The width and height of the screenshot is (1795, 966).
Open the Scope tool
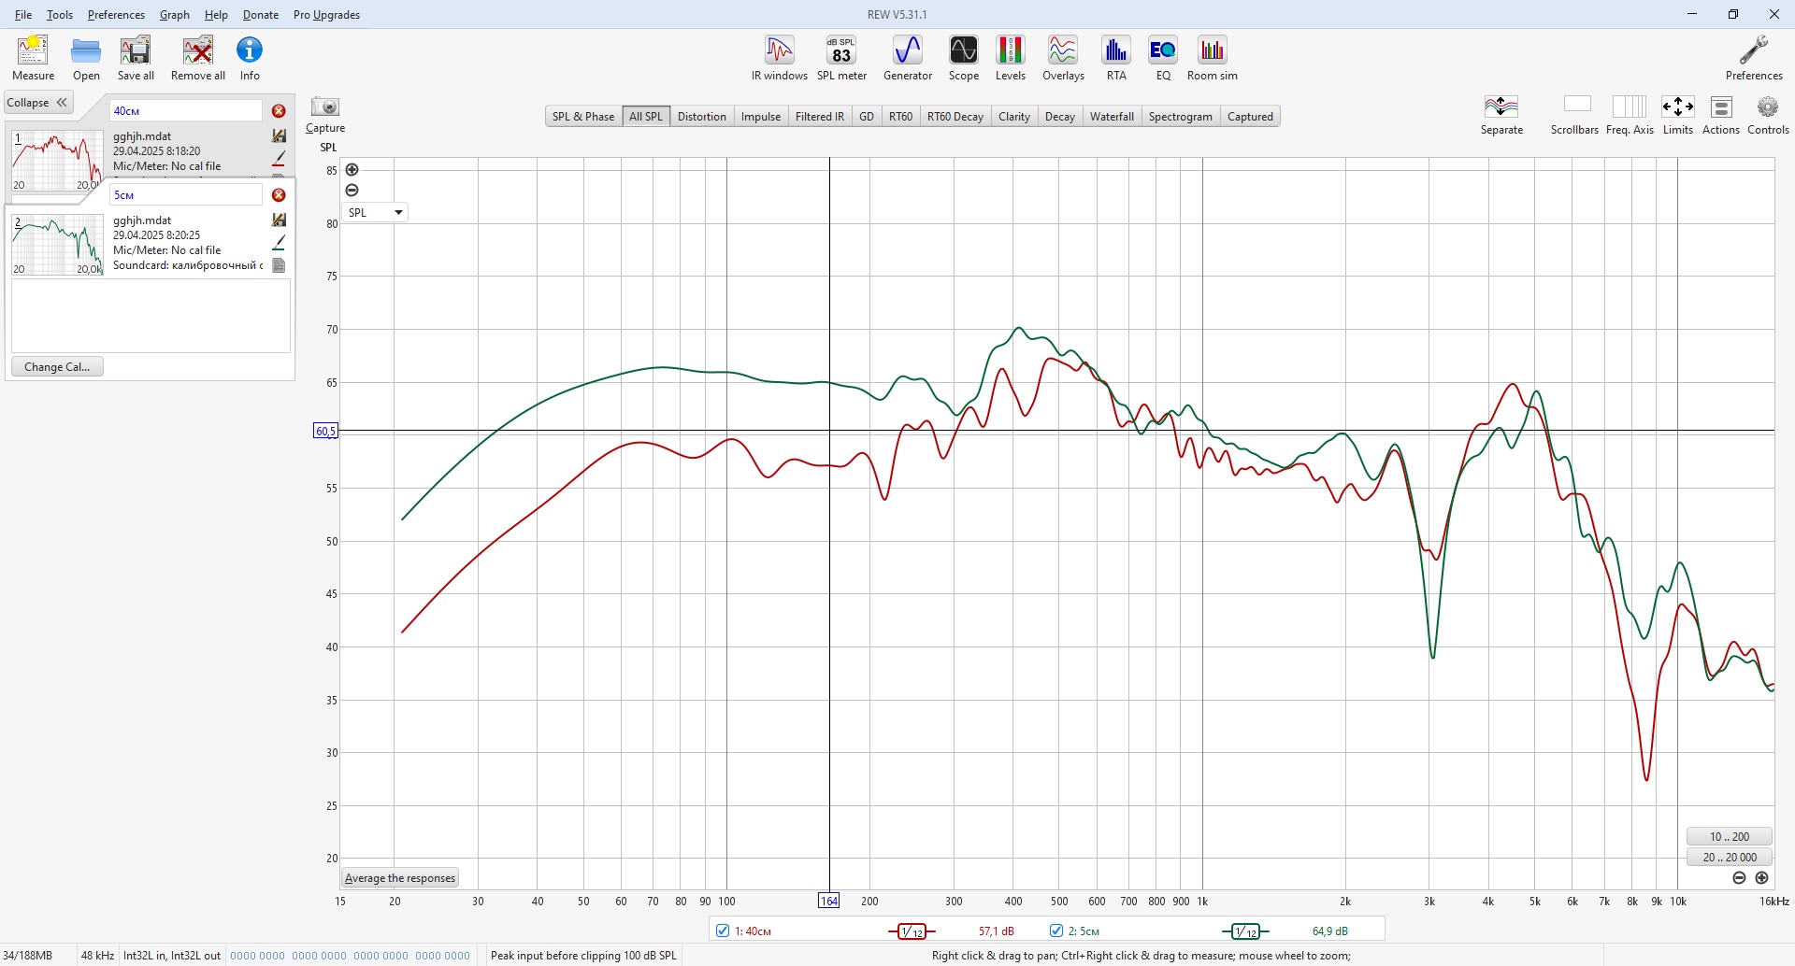(964, 58)
